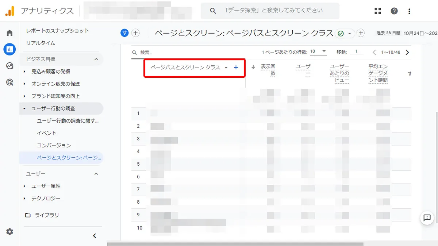Open the Analytics Home icon
Screen dimensions: 438x246
pyautogui.click(x=9, y=32)
